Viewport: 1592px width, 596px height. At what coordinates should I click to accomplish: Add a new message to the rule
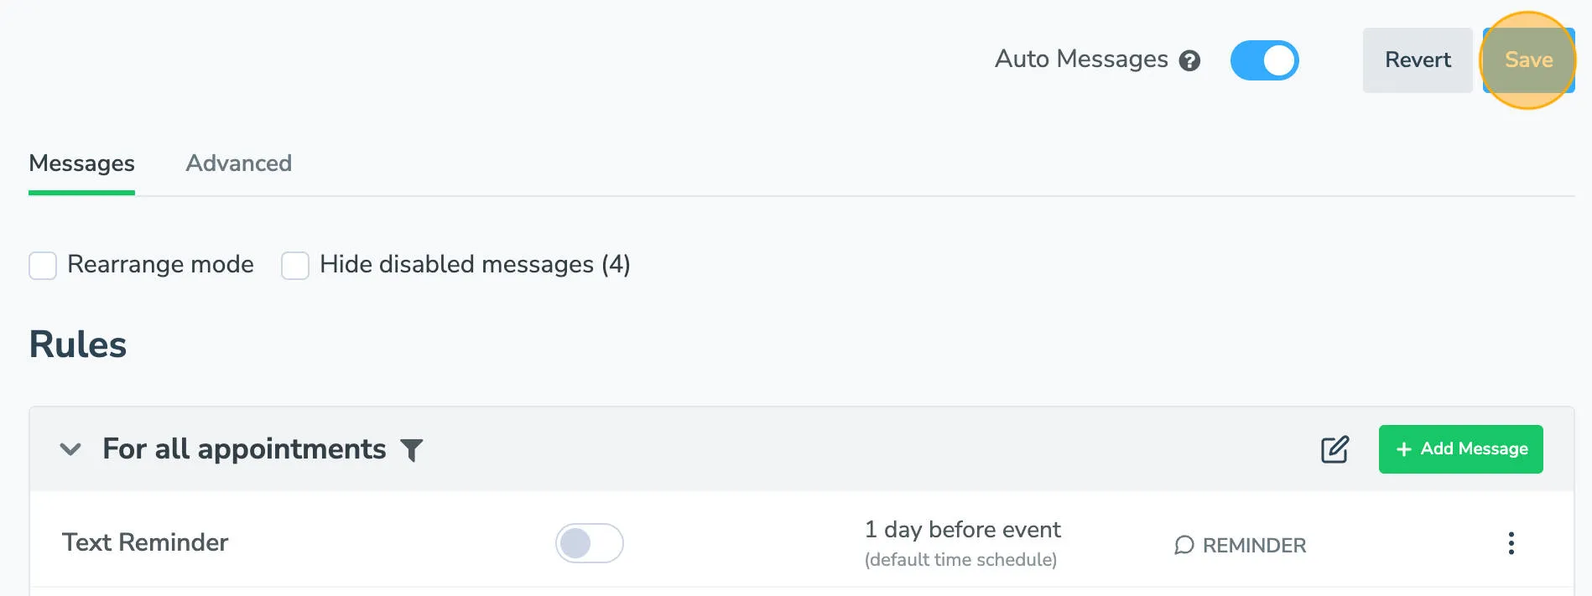[x=1460, y=449]
